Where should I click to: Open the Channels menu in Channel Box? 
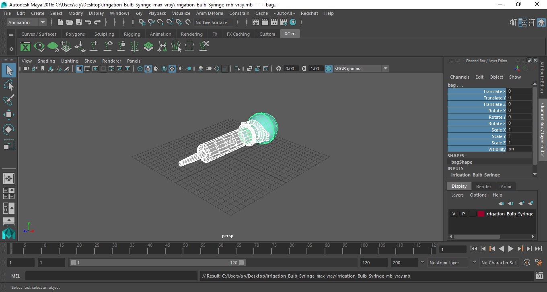pos(459,77)
